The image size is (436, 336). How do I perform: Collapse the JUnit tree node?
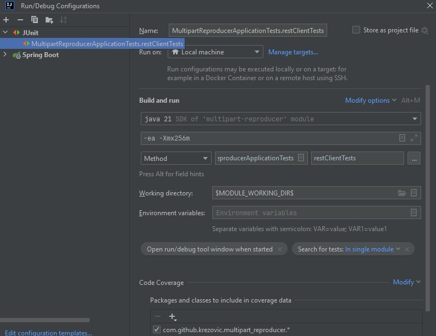(5, 32)
